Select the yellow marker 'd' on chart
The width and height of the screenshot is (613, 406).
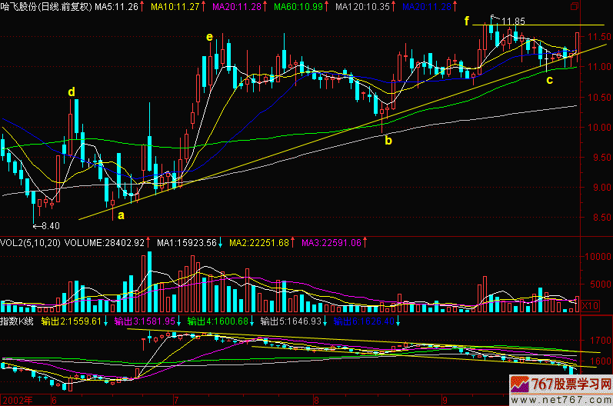72,92
